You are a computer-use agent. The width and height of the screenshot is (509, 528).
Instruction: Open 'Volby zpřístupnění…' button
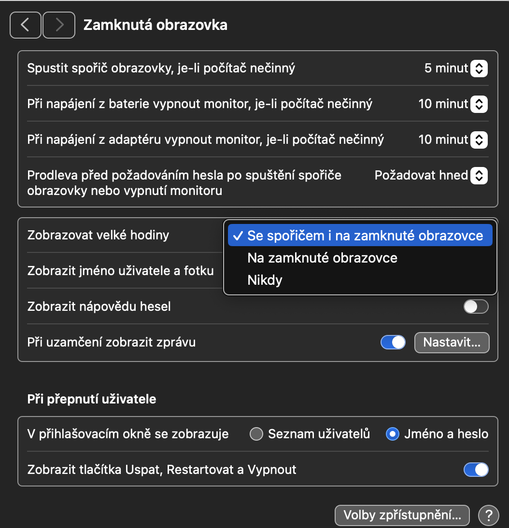coord(402,515)
